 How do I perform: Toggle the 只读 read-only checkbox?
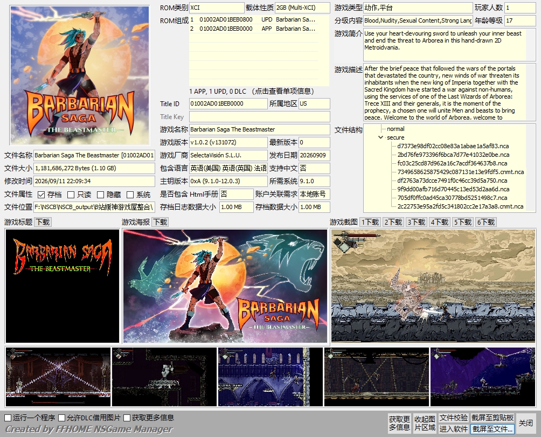click(71, 195)
